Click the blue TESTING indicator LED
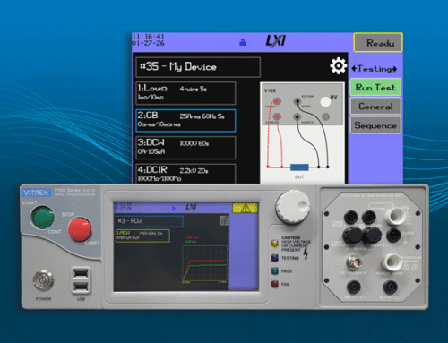Viewport: 448px width, 343px height. (275, 258)
